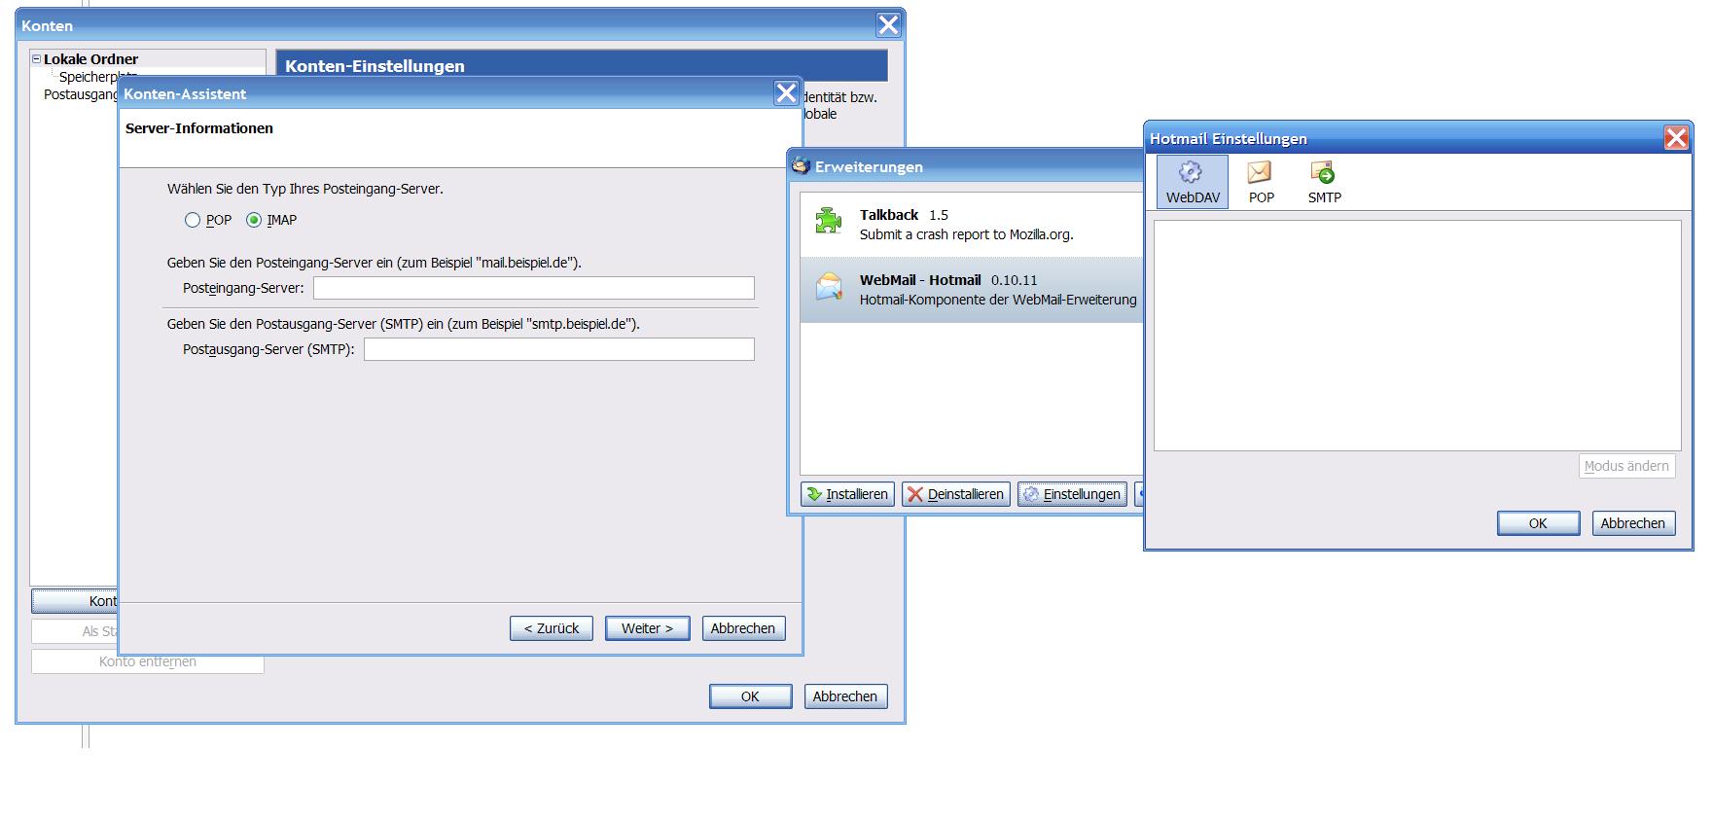Select Lokale Ordner in the accounts tree
The height and width of the screenshot is (820, 1713).
(90, 59)
